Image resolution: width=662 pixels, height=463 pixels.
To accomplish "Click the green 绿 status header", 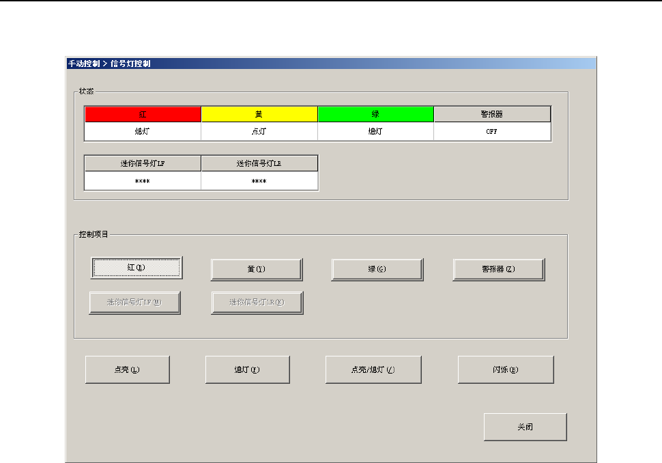I will click(x=376, y=114).
